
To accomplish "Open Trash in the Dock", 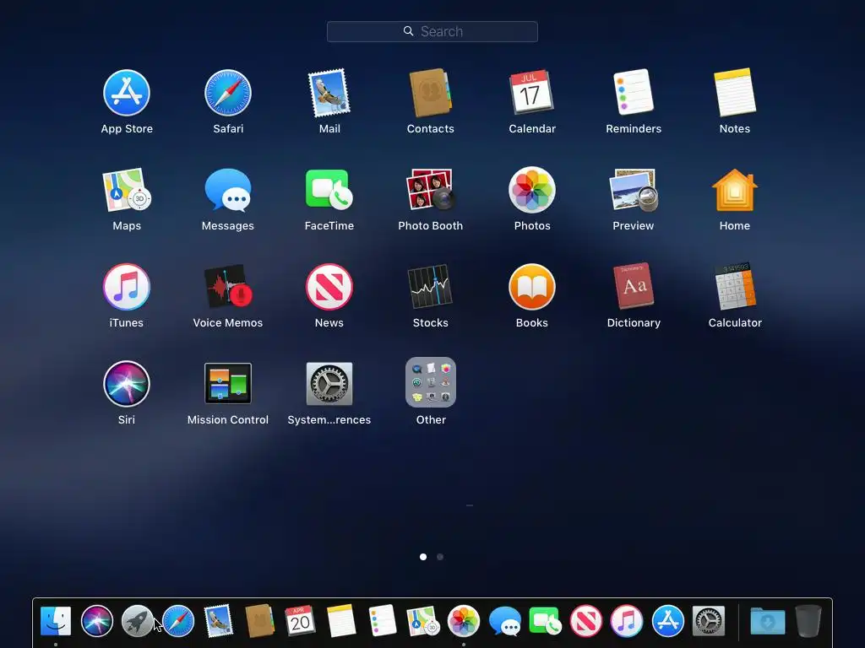I will tap(808, 621).
